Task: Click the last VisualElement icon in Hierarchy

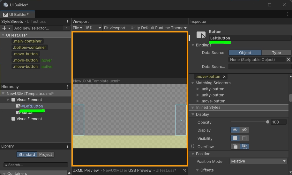Action: point(13,119)
